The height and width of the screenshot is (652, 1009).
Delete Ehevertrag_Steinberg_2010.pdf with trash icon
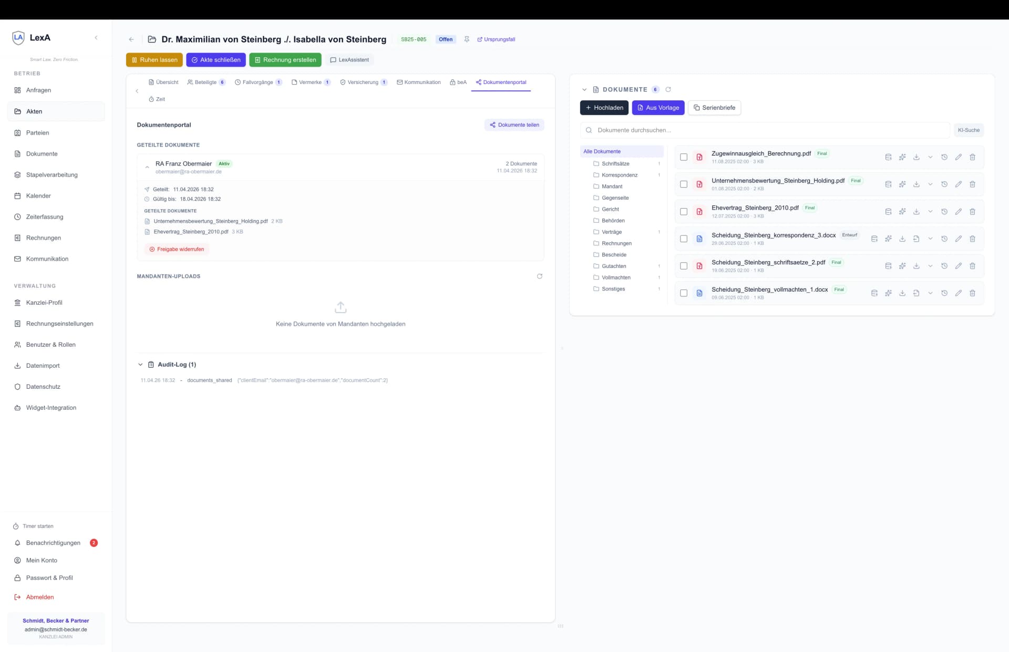point(972,212)
